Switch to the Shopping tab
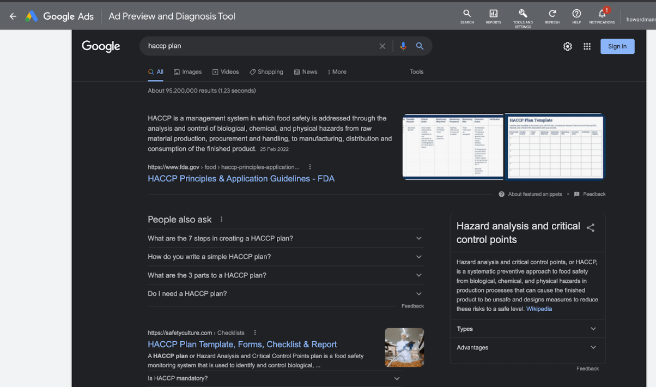This screenshot has height=387, width=656. pyautogui.click(x=266, y=72)
